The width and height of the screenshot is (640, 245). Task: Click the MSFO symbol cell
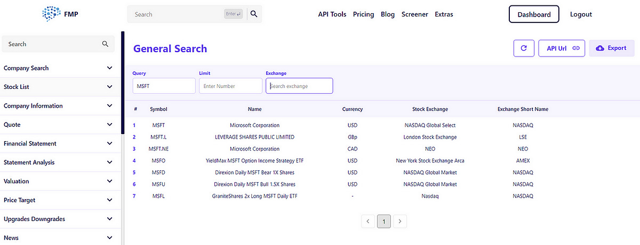(x=158, y=161)
